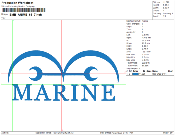Click the thread name R29 G122 B191
Viewport: 175px width, 135px height.
pyautogui.click(x=159, y=74)
